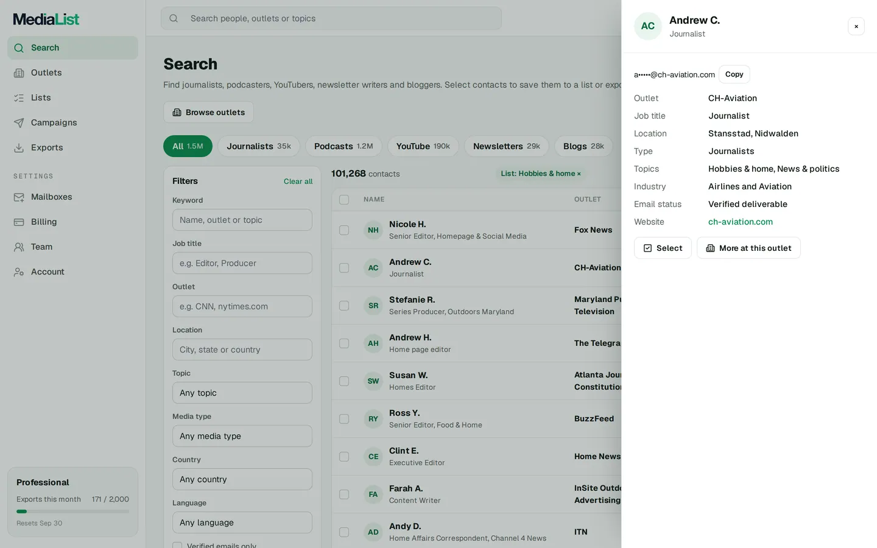Click the RY avatar for Ross Y.

pos(373,419)
